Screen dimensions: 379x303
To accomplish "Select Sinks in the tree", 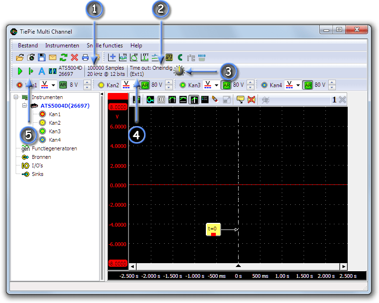I will (x=37, y=174).
